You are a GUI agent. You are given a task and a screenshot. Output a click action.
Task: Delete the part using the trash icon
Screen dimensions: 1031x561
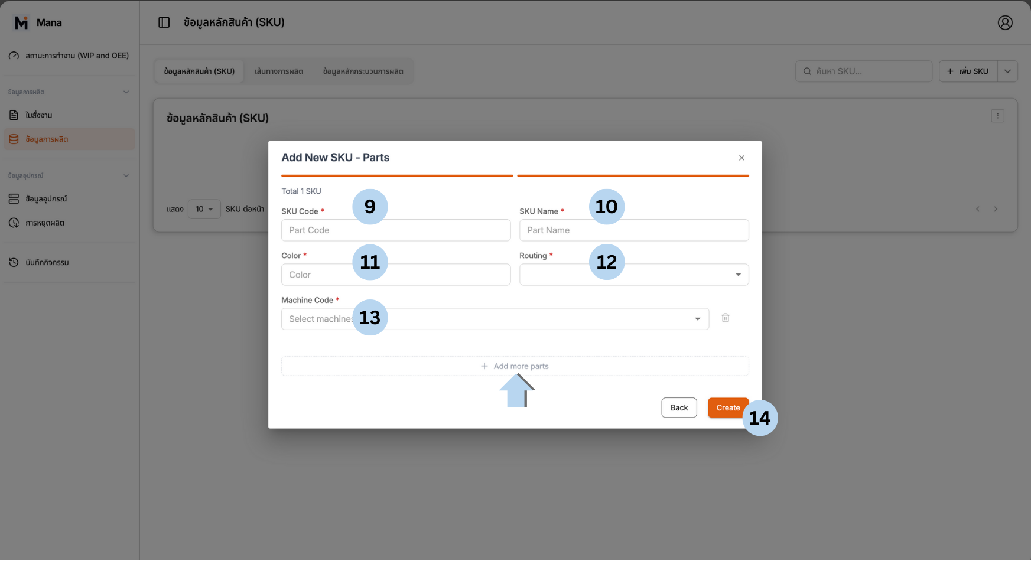pos(726,318)
